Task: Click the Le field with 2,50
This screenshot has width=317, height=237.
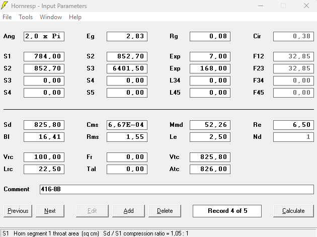Action: pyautogui.click(x=210, y=137)
